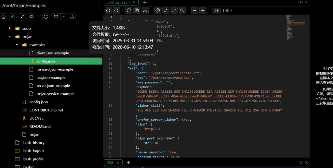
Task: Reload file in editor toolbar
Action: pyautogui.click(x=129, y=11)
